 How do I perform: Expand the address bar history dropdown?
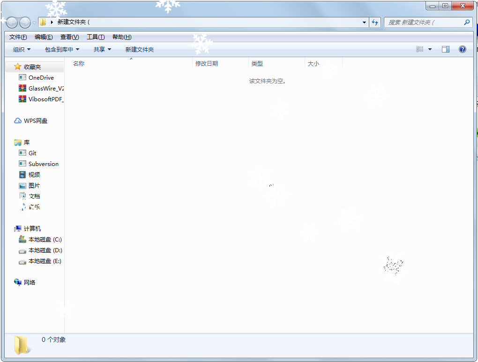(364, 22)
